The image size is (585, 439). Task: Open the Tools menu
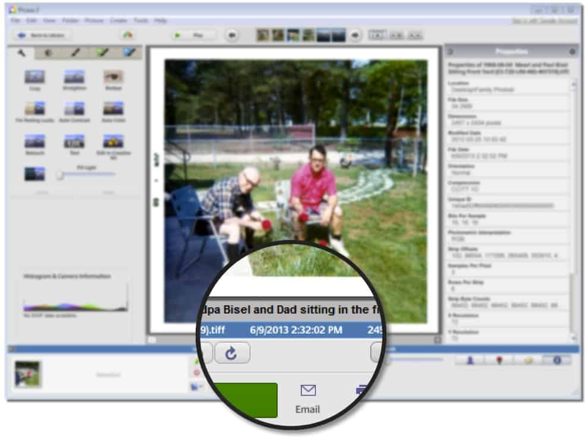coord(140,21)
